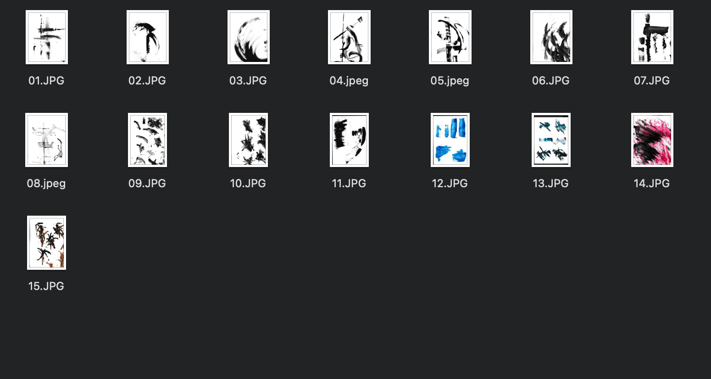The height and width of the screenshot is (379, 711).
Task: Select the brown and black 15.JPG thumbnail
Action: pyautogui.click(x=46, y=243)
